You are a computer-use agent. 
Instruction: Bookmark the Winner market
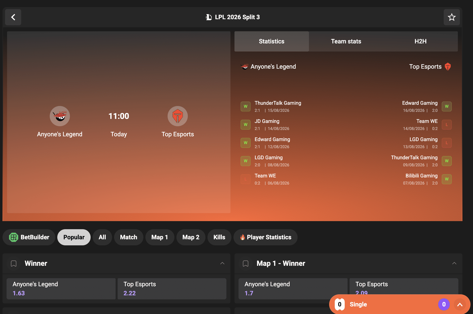coord(14,264)
